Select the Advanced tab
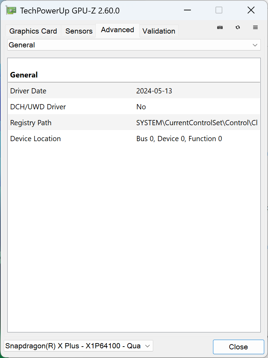The width and height of the screenshot is (268, 358). (118, 30)
